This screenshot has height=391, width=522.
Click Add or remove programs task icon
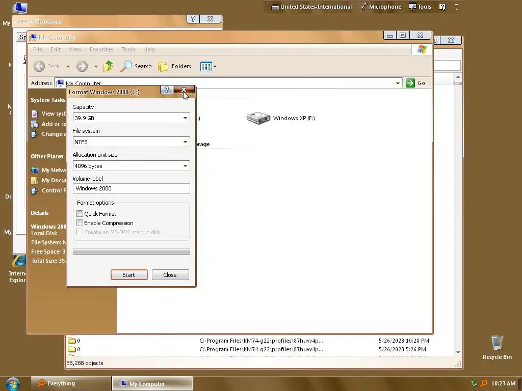click(x=35, y=124)
